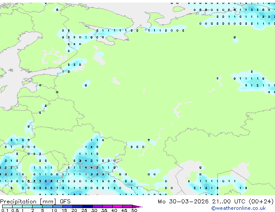This screenshot has height=212, width=275.
Task: Select the 1–2 mm legend swatch
Action: (x=27, y=206)
